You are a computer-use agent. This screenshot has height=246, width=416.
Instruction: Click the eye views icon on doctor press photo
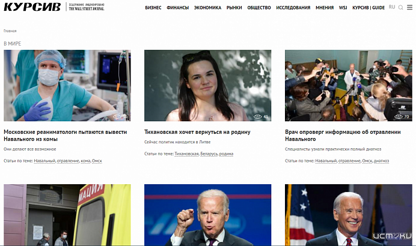(x=398, y=116)
